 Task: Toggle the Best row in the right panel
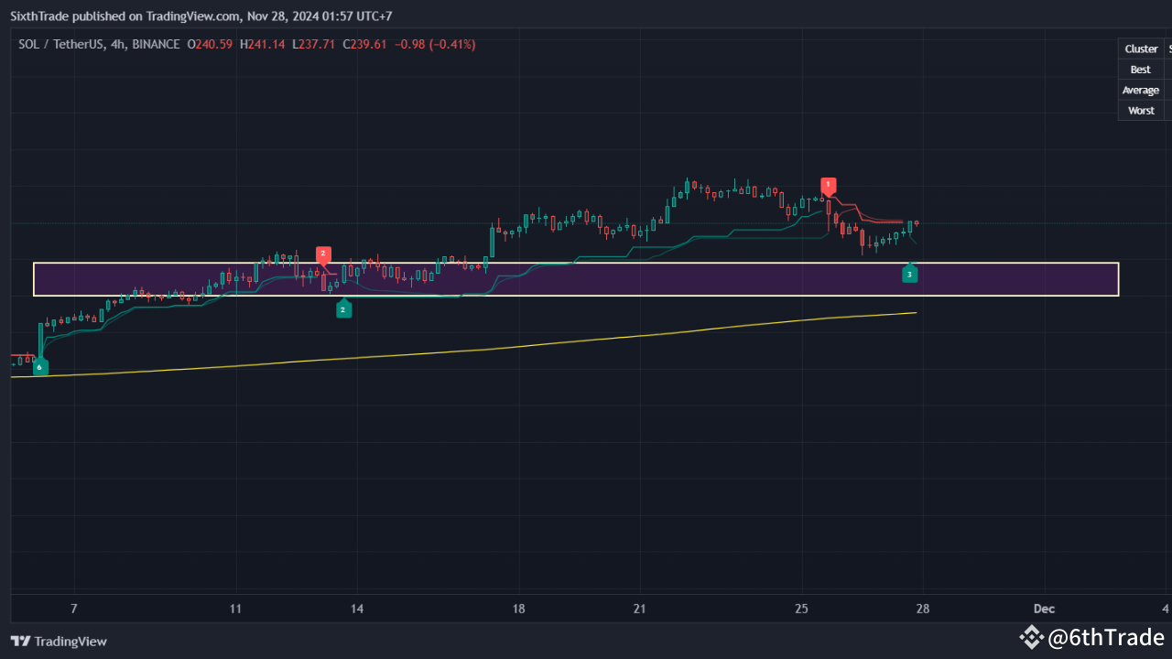point(1140,69)
